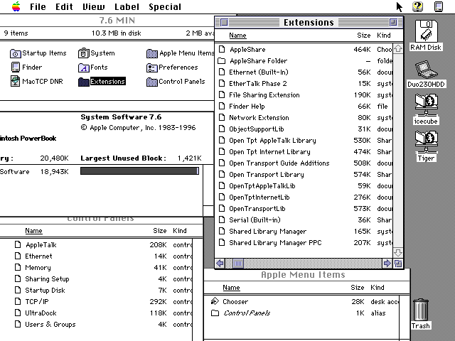Click the Extensions scroll right arrow
This screenshot has width=455, height=341.
[x=387, y=264]
